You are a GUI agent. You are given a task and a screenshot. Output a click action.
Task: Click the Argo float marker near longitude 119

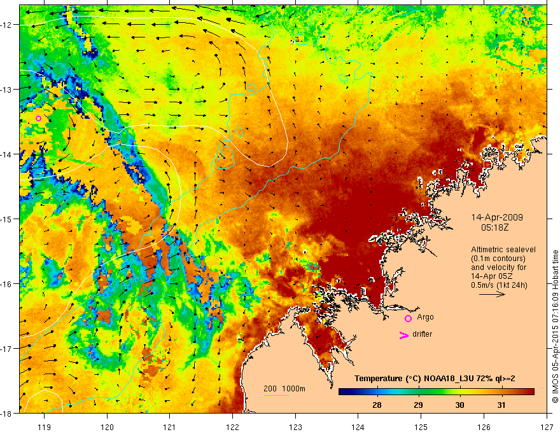[x=39, y=118]
